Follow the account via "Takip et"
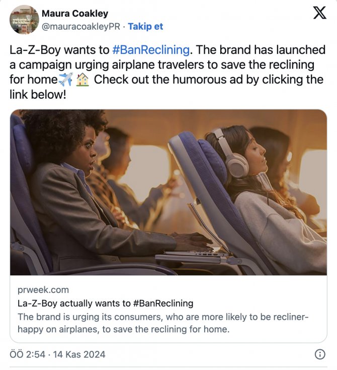This screenshot has height=370, width=337. (145, 26)
